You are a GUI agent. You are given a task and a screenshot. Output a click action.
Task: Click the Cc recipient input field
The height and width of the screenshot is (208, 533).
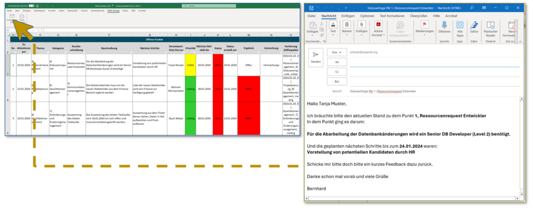pyautogui.click(x=435, y=72)
